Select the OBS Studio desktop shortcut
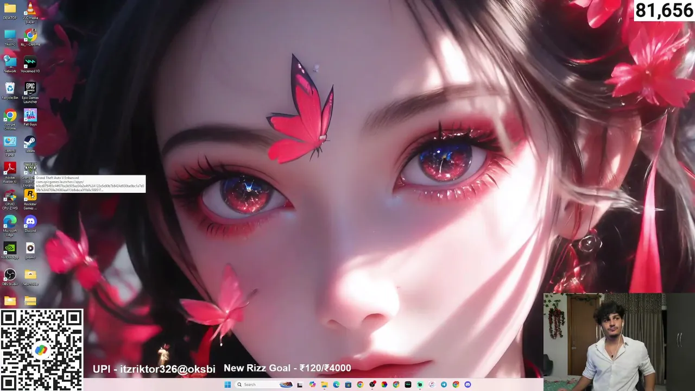The image size is (695, 391). click(10, 277)
